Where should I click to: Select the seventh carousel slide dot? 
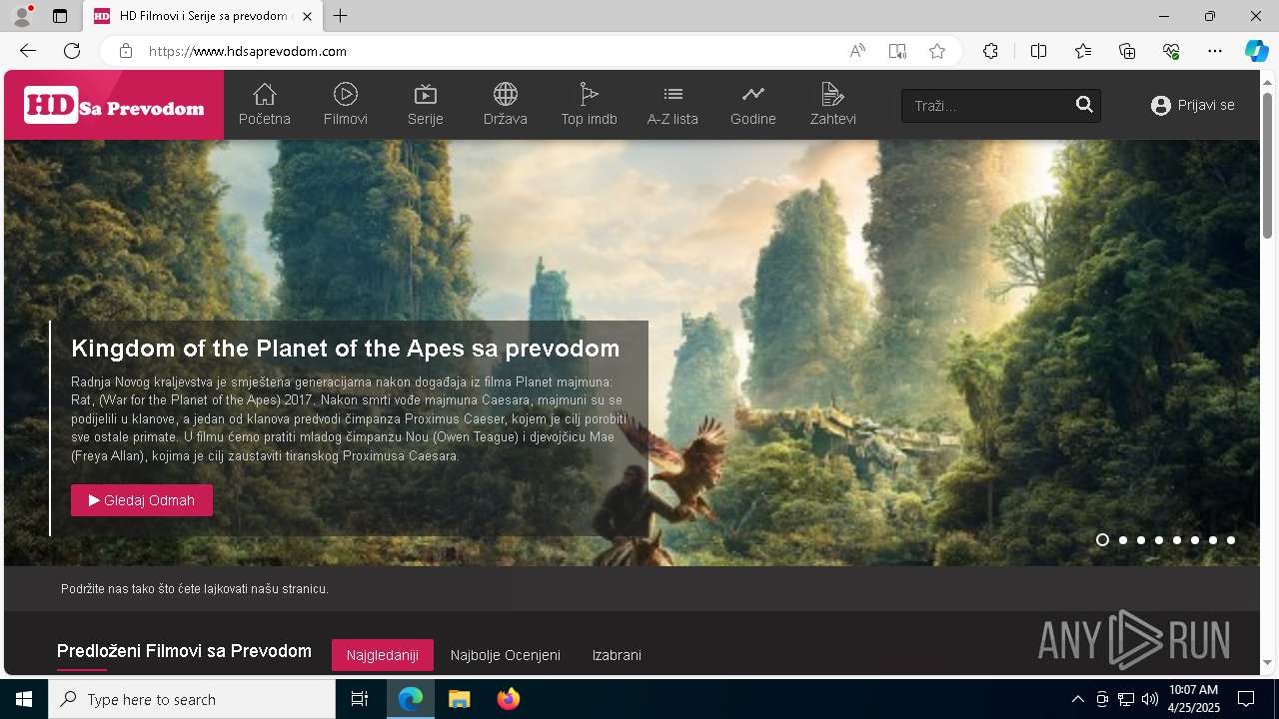click(1213, 540)
